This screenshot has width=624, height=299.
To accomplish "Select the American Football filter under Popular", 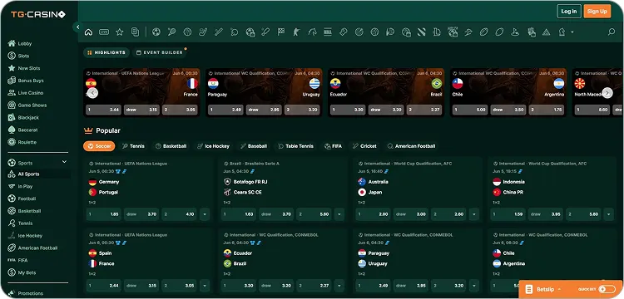I will 412,146.
